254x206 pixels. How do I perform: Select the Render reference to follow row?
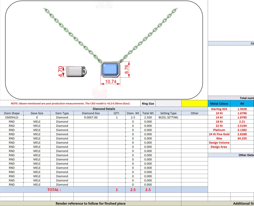91,203
